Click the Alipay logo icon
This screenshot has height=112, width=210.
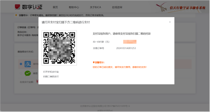coord(28,64)
